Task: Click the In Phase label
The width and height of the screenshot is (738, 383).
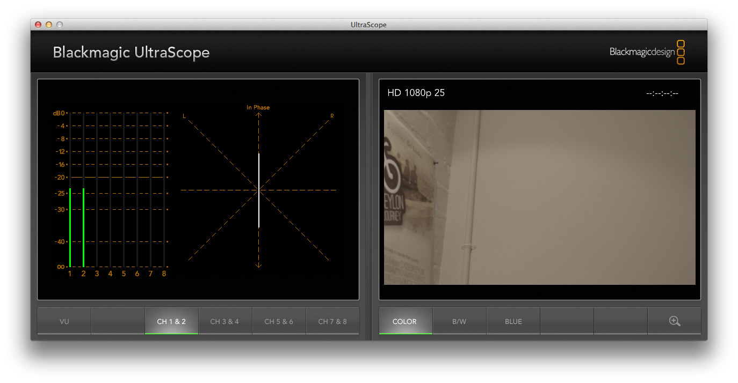Action: [258, 108]
